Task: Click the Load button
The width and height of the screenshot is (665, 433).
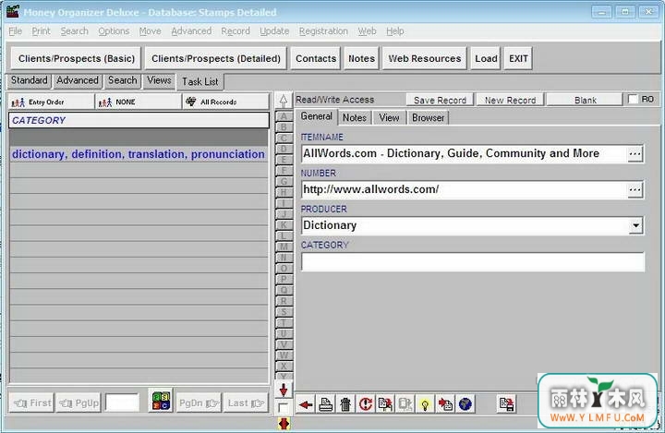Action: pyautogui.click(x=486, y=58)
